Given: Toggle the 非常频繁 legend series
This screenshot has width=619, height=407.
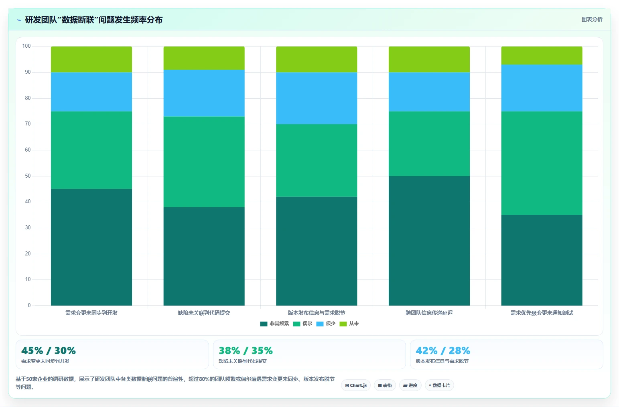Looking at the screenshot, I should coord(274,324).
